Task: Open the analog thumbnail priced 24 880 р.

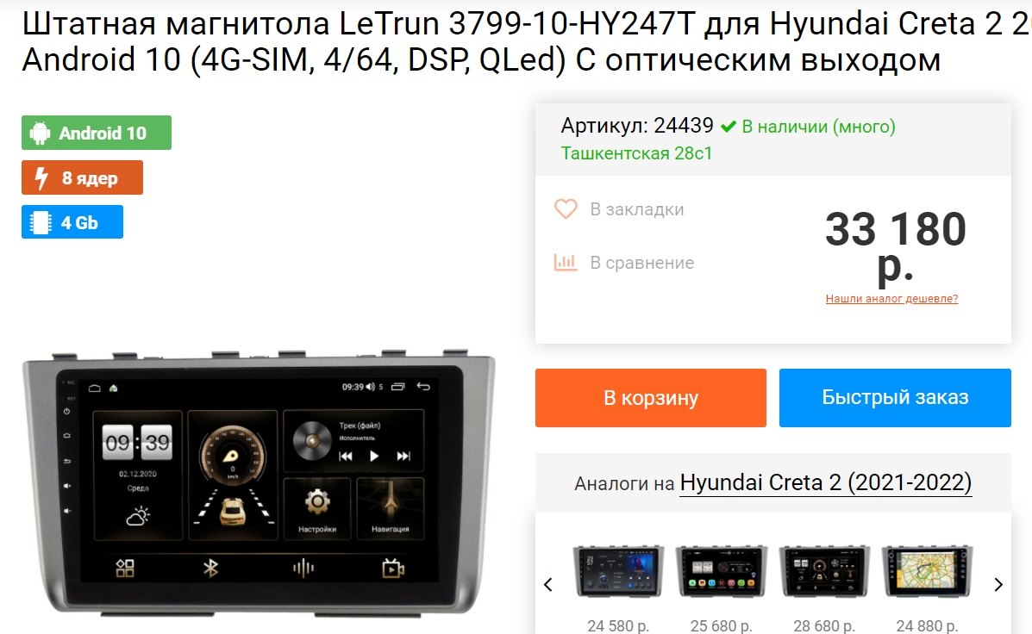Action: pos(927,571)
